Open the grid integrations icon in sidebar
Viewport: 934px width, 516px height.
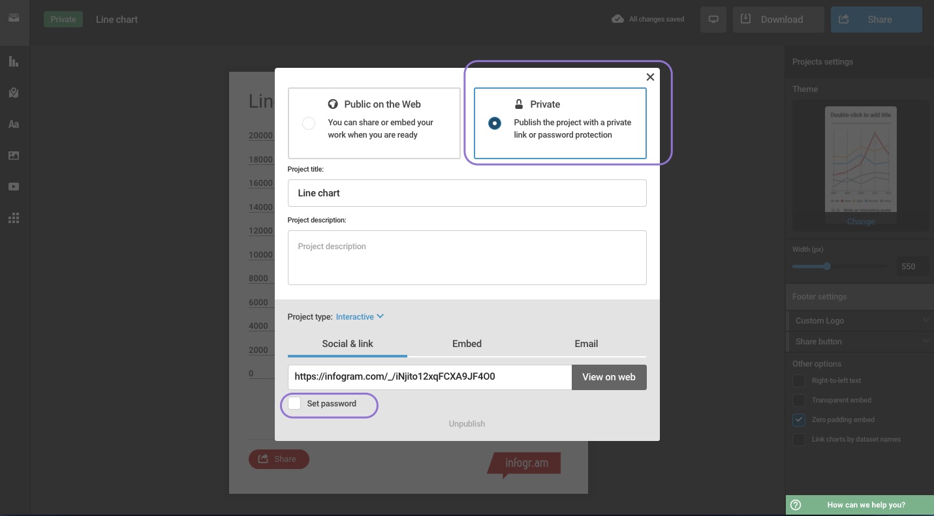click(14, 219)
